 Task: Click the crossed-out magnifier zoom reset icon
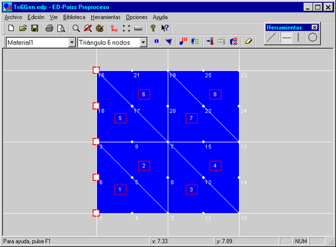(88, 28)
